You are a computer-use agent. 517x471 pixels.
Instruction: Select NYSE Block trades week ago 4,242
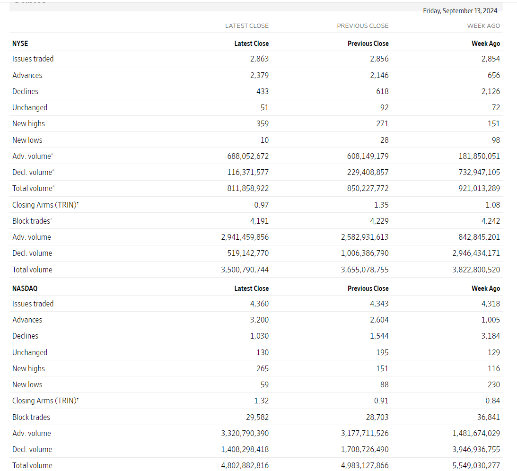coord(491,221)
